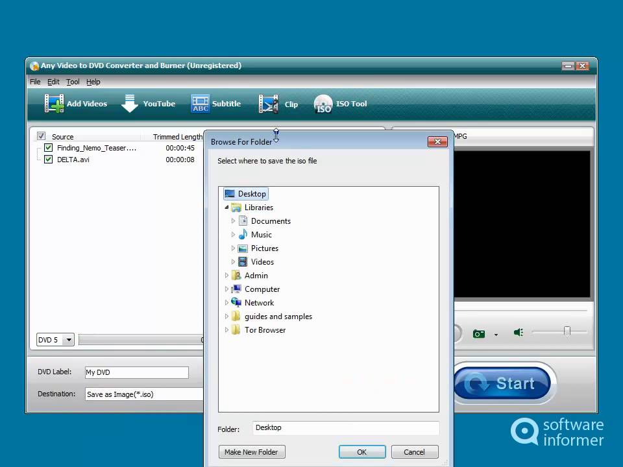Screen dimensions: 623x467
Task: Open the Tool menu
Action: pos(73,82)
